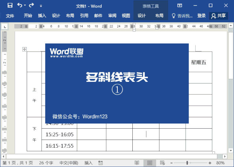Switch to Print Layout view
The width and height of the screenshot is (234, 167).
(150, 163)
